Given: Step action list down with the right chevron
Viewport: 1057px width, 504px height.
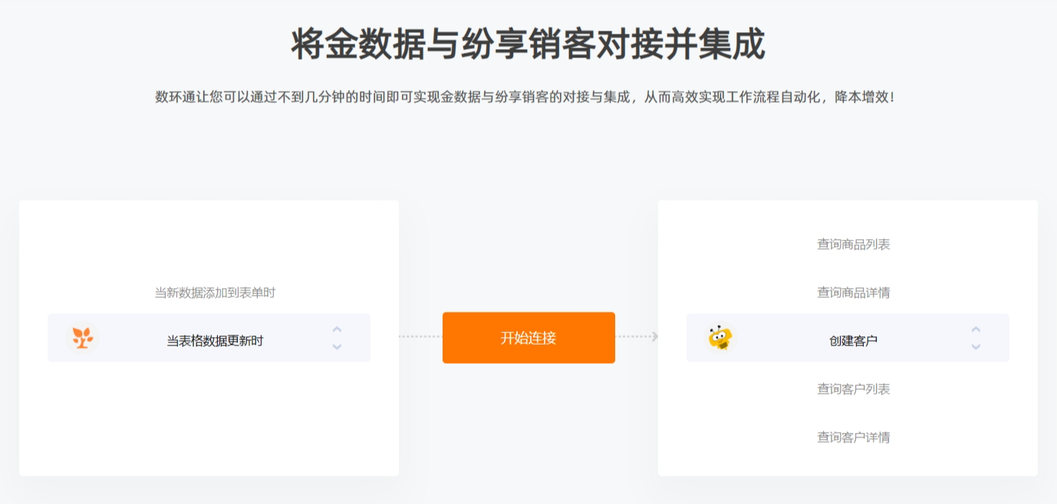Looking at the screenshot, I should point(976,346).
